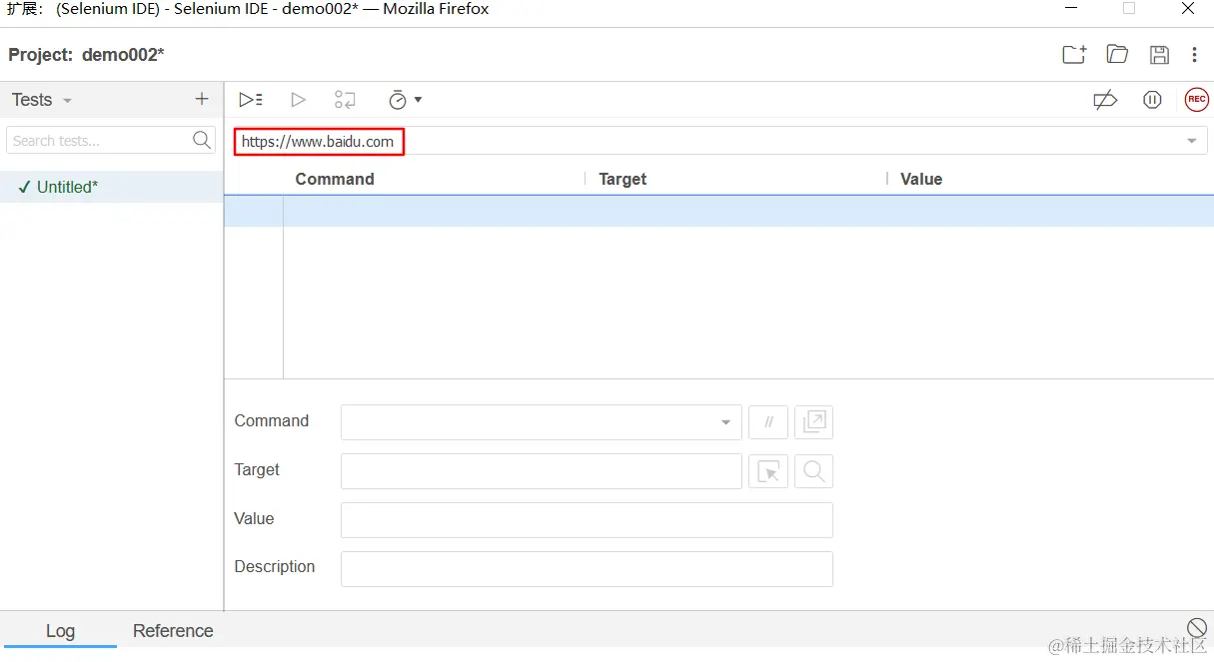Click the Value column header

[921, 179]
